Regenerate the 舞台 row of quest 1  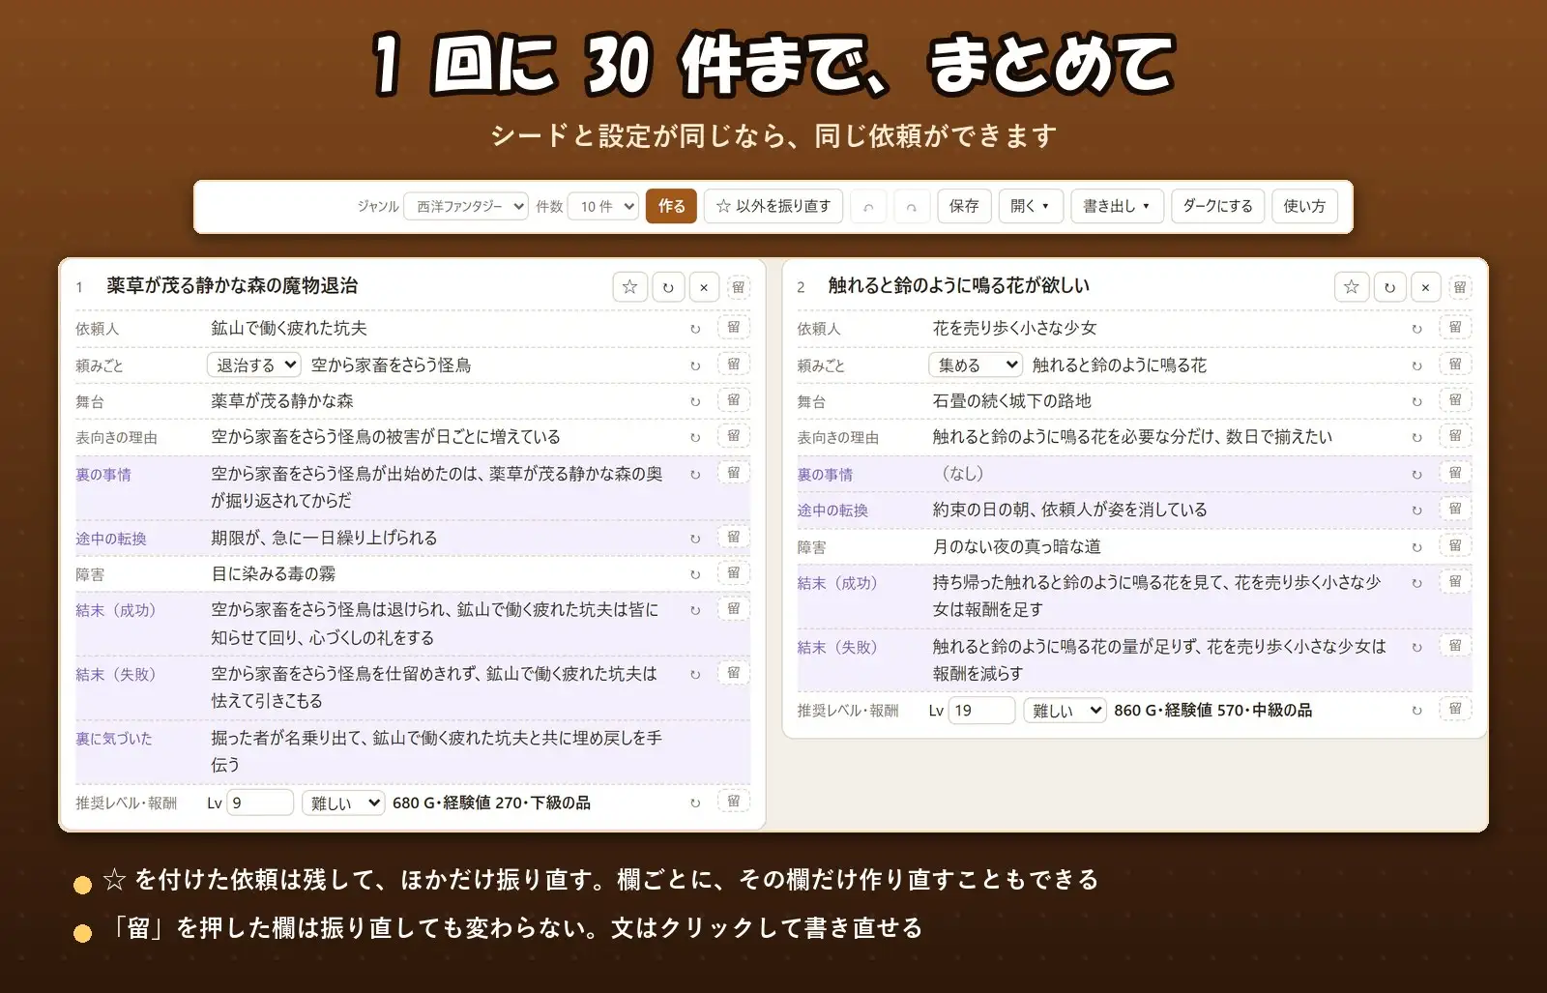[x=695, y=401]
